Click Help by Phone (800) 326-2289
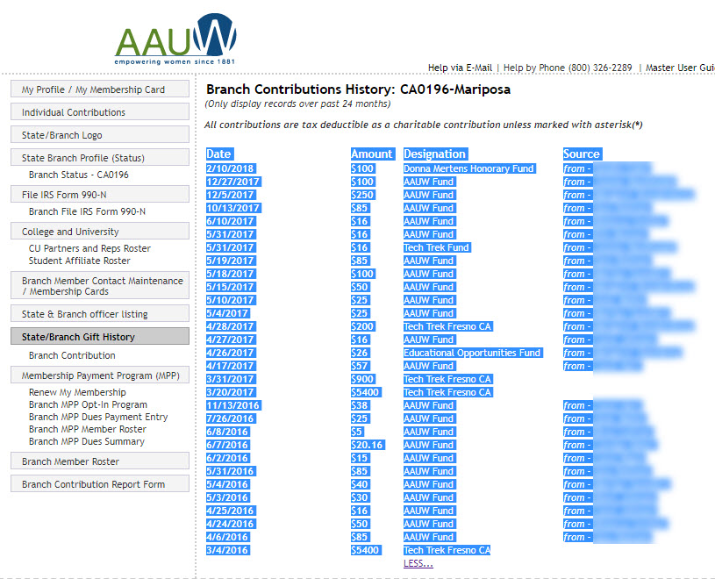The width and height of the screenshot is (715, 579). click(x=568, y=68)
